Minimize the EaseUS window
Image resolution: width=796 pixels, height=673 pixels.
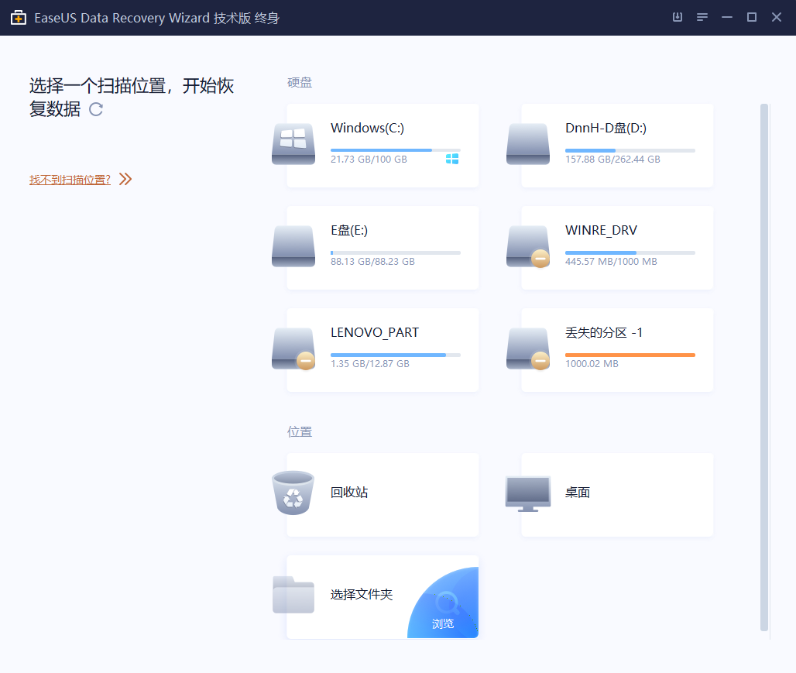click(727, 17)
